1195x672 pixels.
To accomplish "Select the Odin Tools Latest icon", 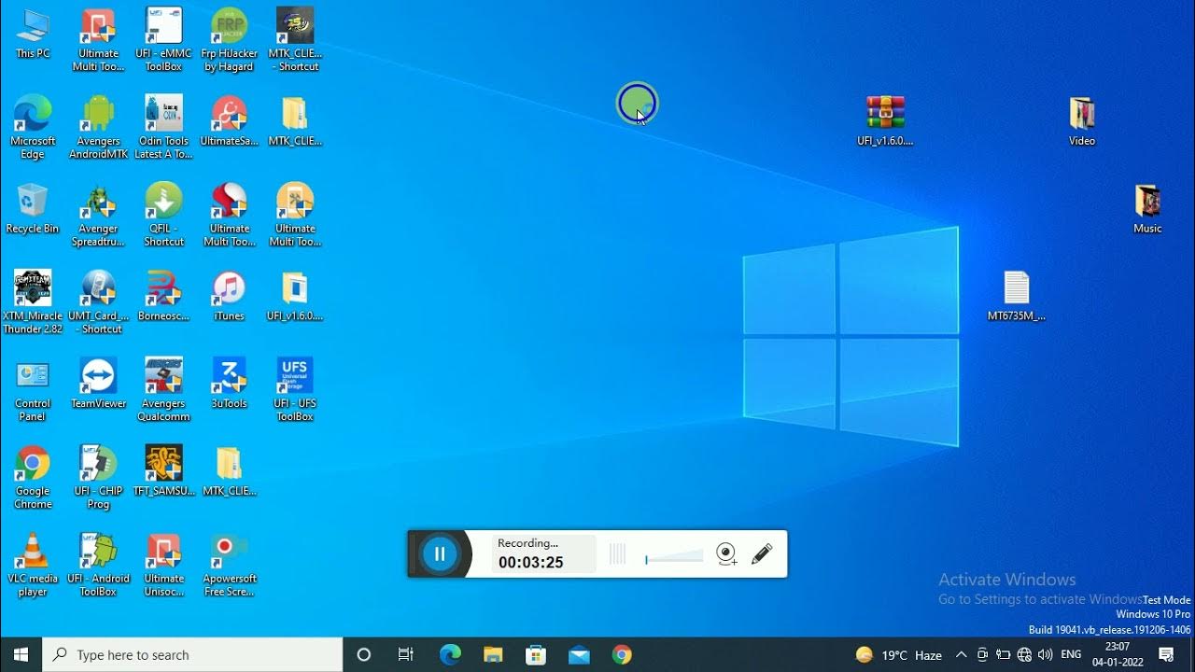I will (x=163, y=128).
